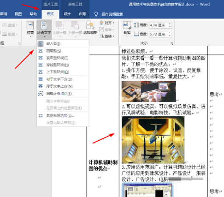Click the 环绕文字 wrap text button

tap(44, 29)
